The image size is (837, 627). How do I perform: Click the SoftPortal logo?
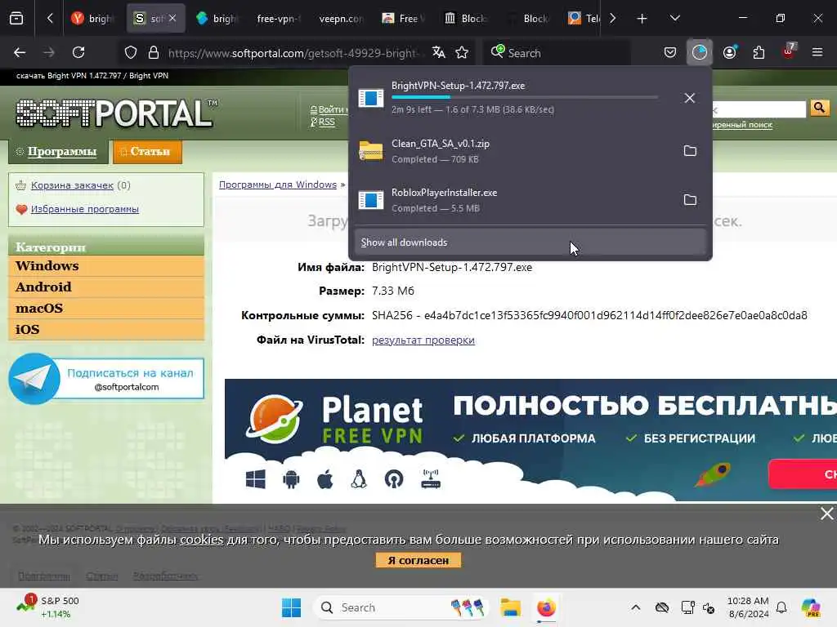116,113
